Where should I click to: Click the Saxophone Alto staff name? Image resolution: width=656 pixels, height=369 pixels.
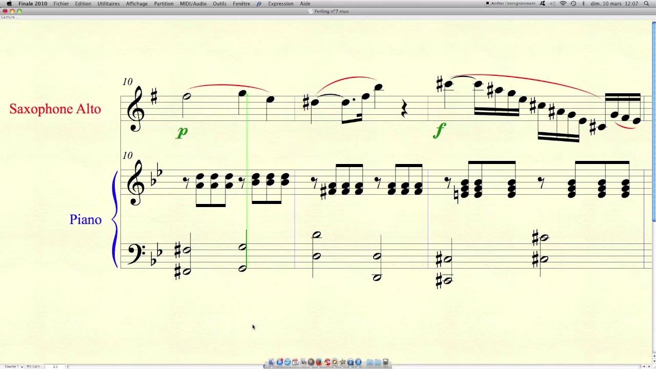click(55, 109)
